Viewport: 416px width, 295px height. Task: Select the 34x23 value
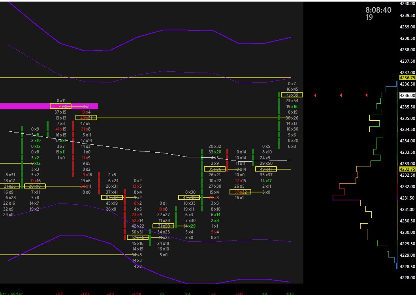coord(164,232)
